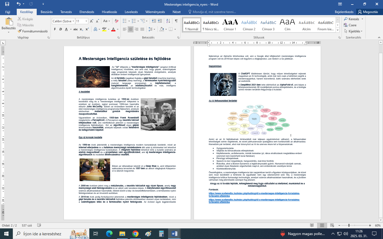Image resolution: width=383 pixels, height=239 pixels.
Task: Click the Megosztás share button
Action: pyautogui.click(x=368, y=12)
